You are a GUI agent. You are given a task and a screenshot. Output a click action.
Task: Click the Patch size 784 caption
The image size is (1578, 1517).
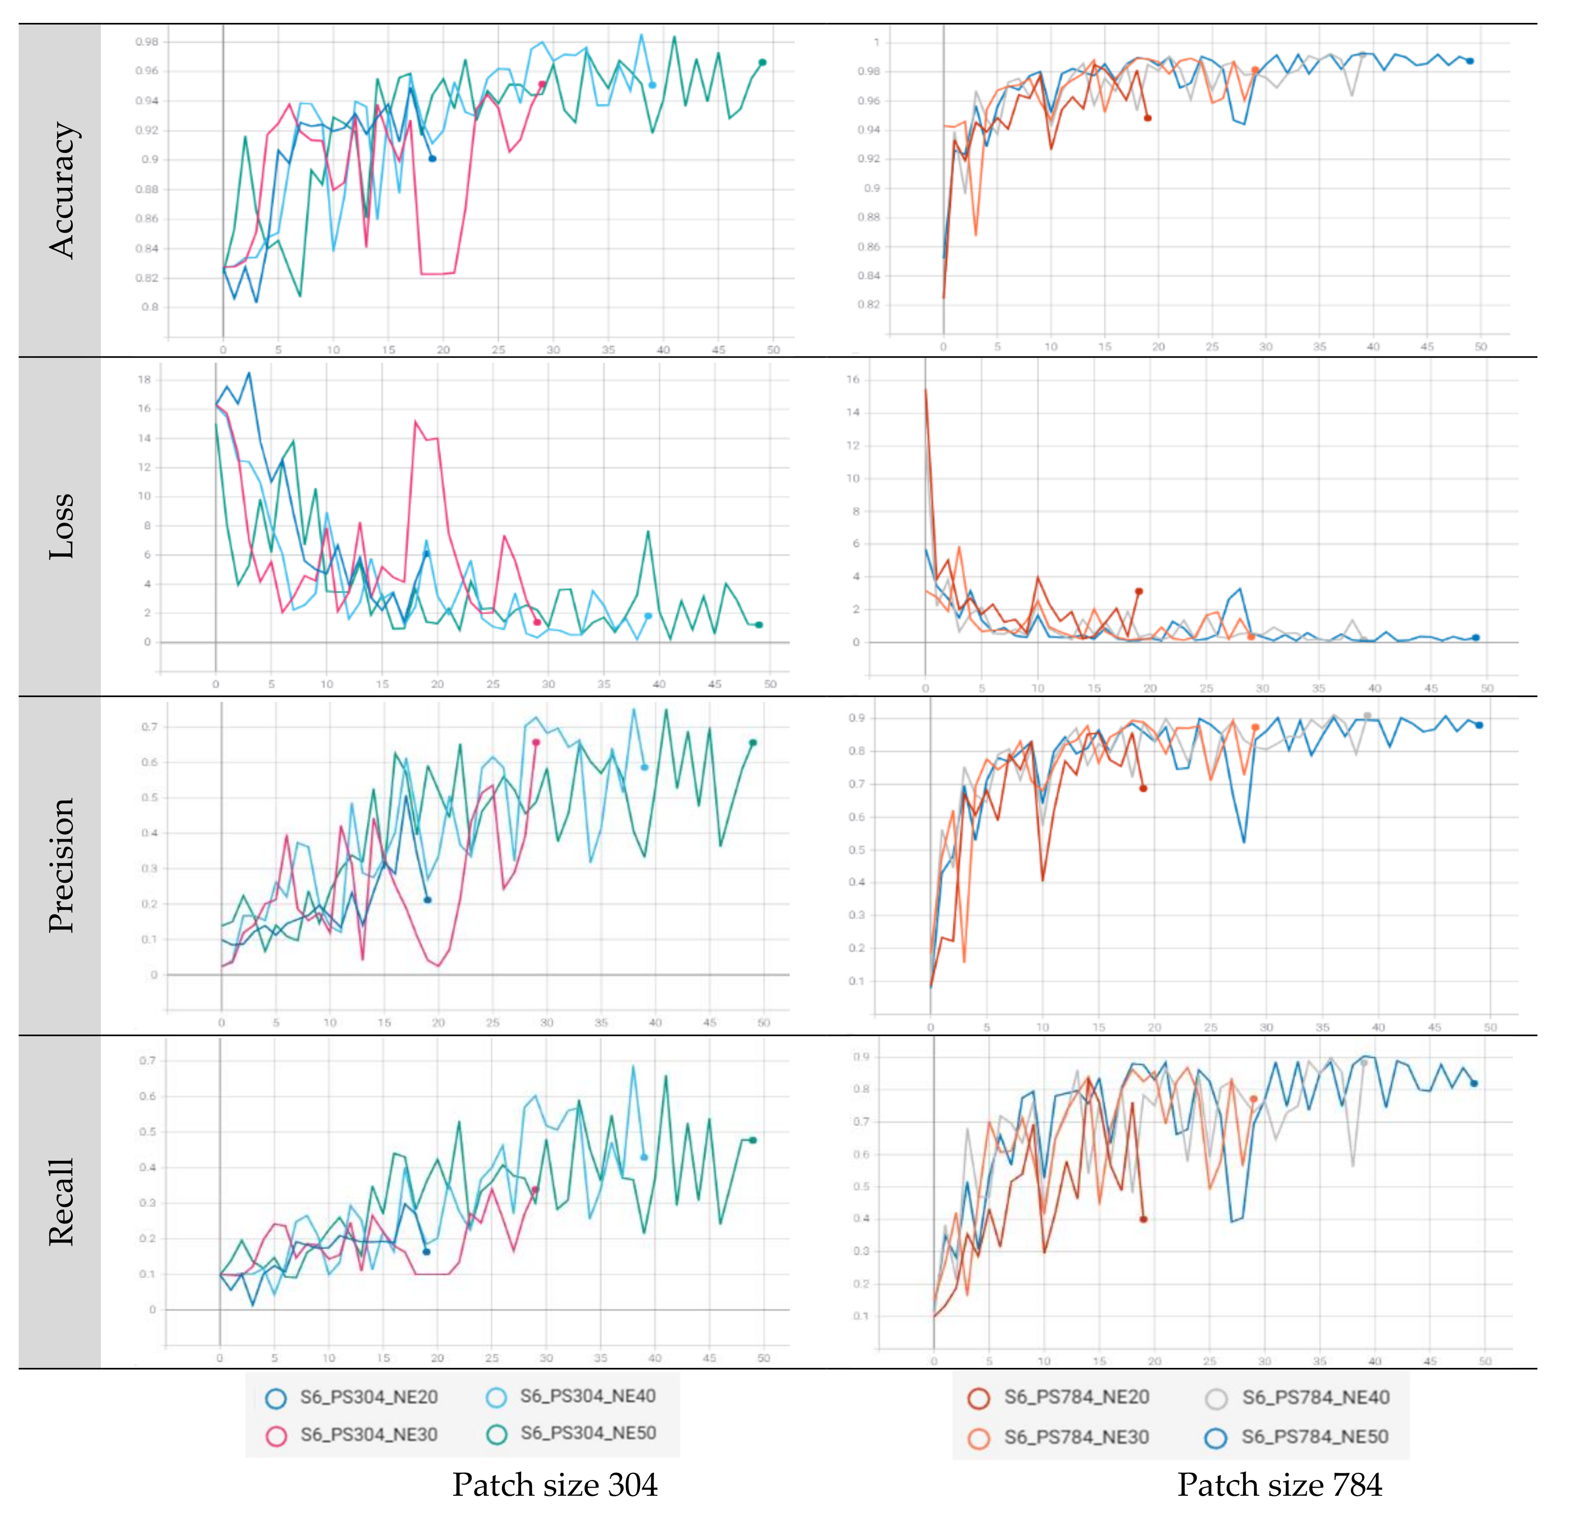point(1279,1485)
